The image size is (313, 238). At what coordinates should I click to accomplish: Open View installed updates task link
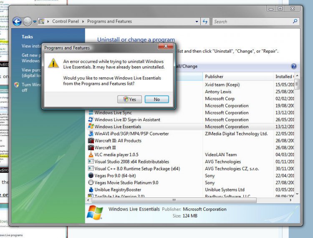click(x=31, y=46)
